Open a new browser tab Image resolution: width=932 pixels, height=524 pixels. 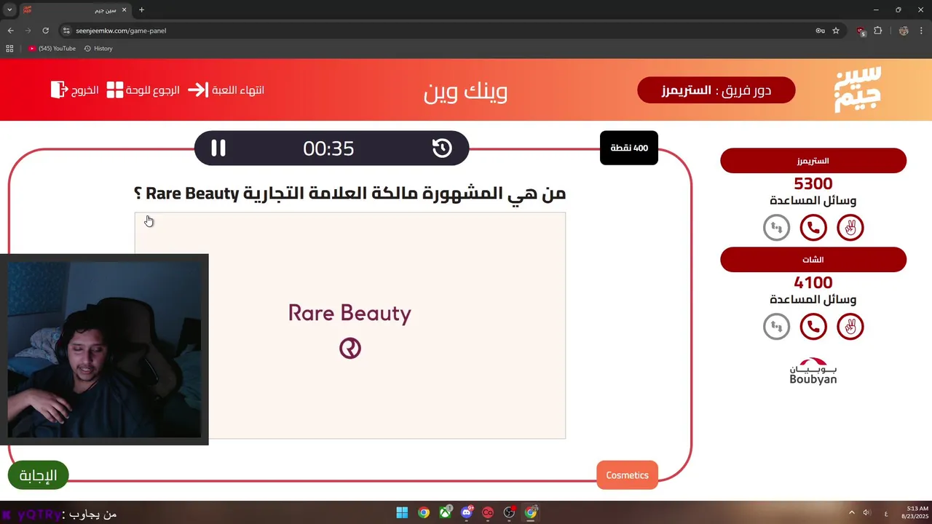tap(141, 10)
